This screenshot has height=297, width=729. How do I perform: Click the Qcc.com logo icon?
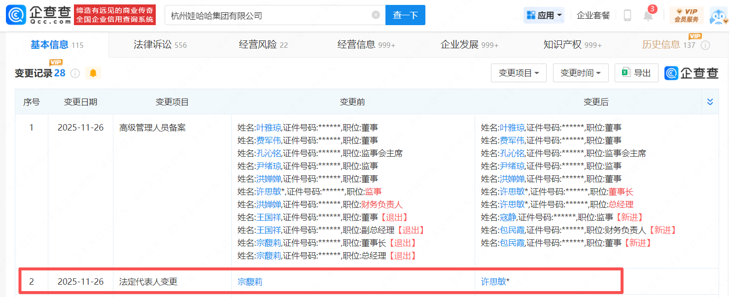[16, 15]
